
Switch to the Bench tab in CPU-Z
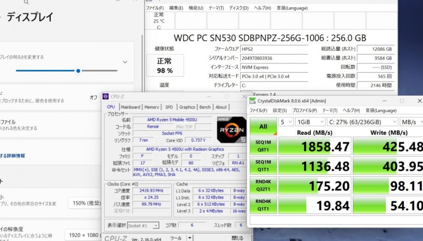coord(205,107)
